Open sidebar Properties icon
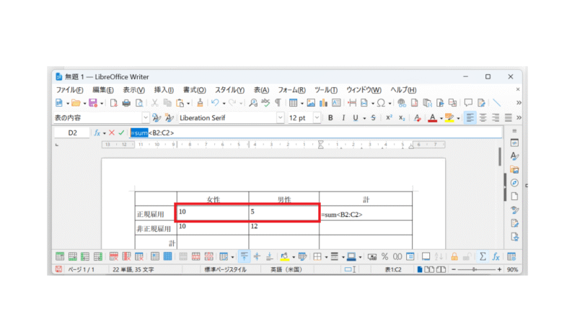This screenshot has width=577, height=324. pyautogui.click(x=514, y=143)
